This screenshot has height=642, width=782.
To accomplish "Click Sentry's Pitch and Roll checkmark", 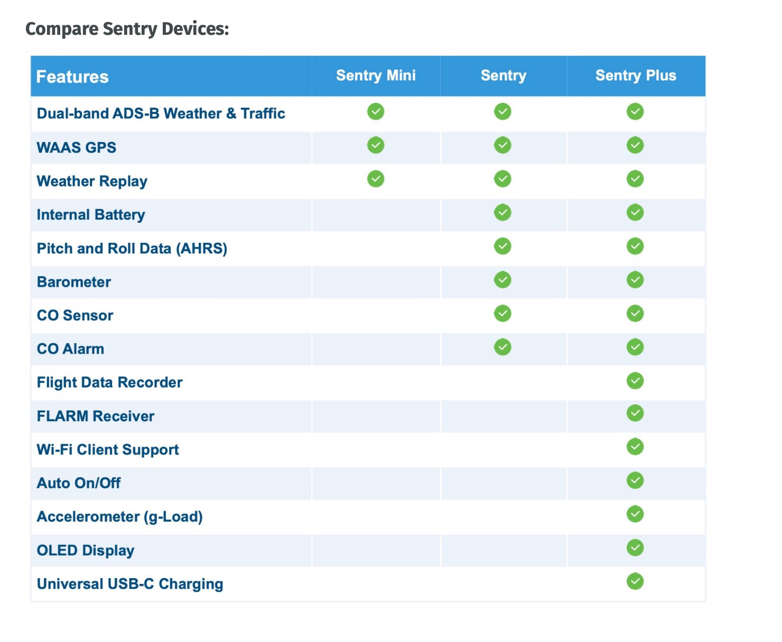I will point(502,246).
